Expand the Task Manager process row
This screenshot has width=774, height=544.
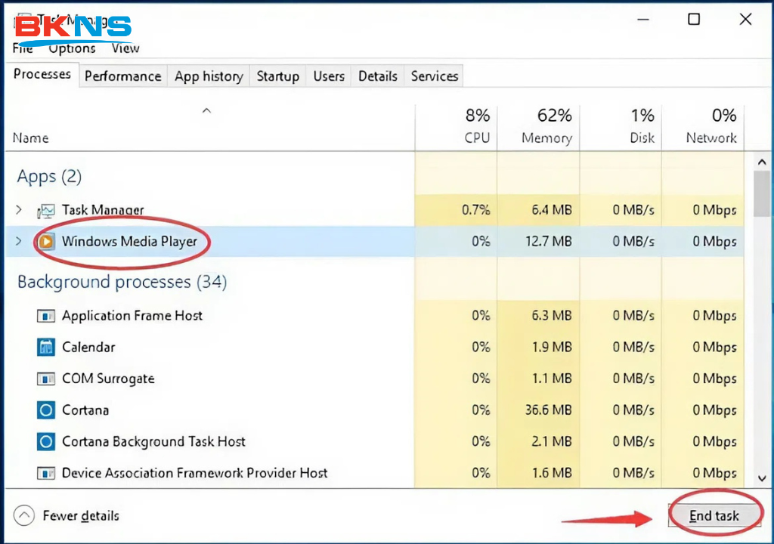point(19,210)
